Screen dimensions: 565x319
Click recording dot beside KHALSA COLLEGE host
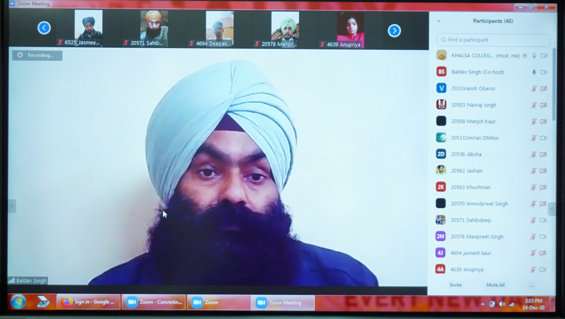pos(524,56)
